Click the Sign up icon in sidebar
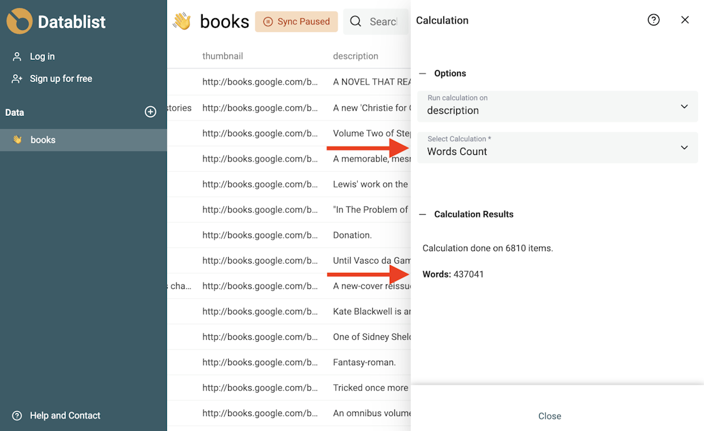704x431 pixels. 16,78
